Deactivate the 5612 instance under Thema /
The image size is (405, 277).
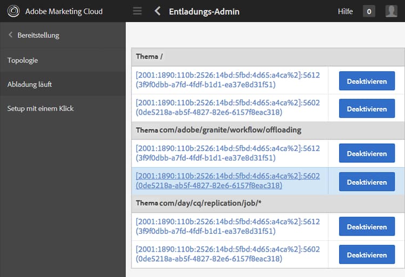point(367,81)
